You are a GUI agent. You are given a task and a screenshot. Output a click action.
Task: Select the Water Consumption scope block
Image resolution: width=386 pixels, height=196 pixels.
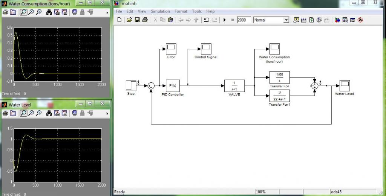coord(274,49)
